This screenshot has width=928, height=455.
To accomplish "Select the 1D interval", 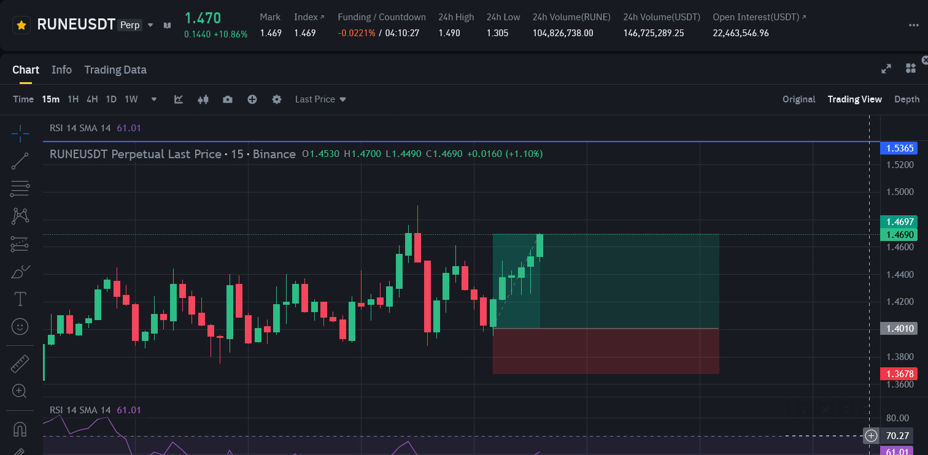I will pos(111,99).
